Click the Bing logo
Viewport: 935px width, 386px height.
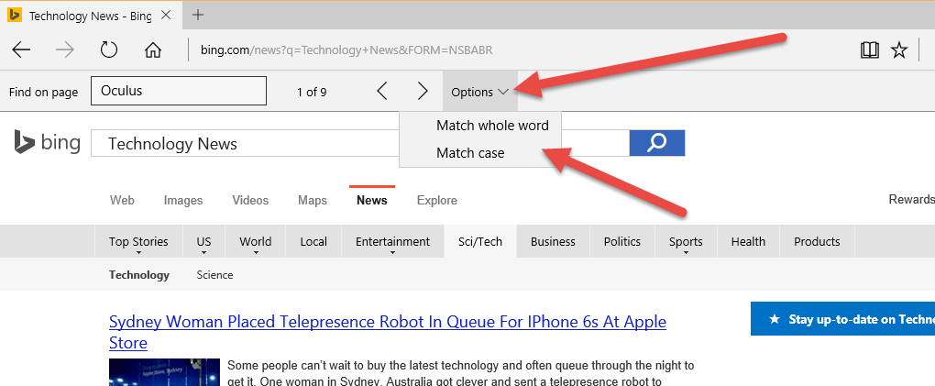47,142
